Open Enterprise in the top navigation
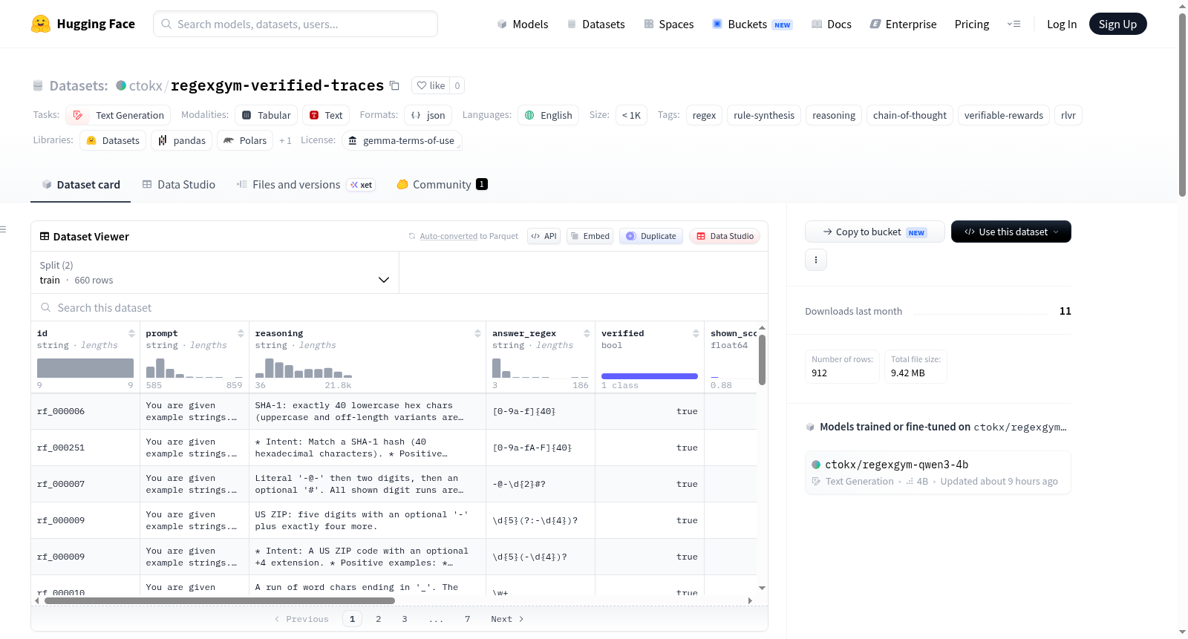The height and width of the screenshot is (639, 1188). 903,24
